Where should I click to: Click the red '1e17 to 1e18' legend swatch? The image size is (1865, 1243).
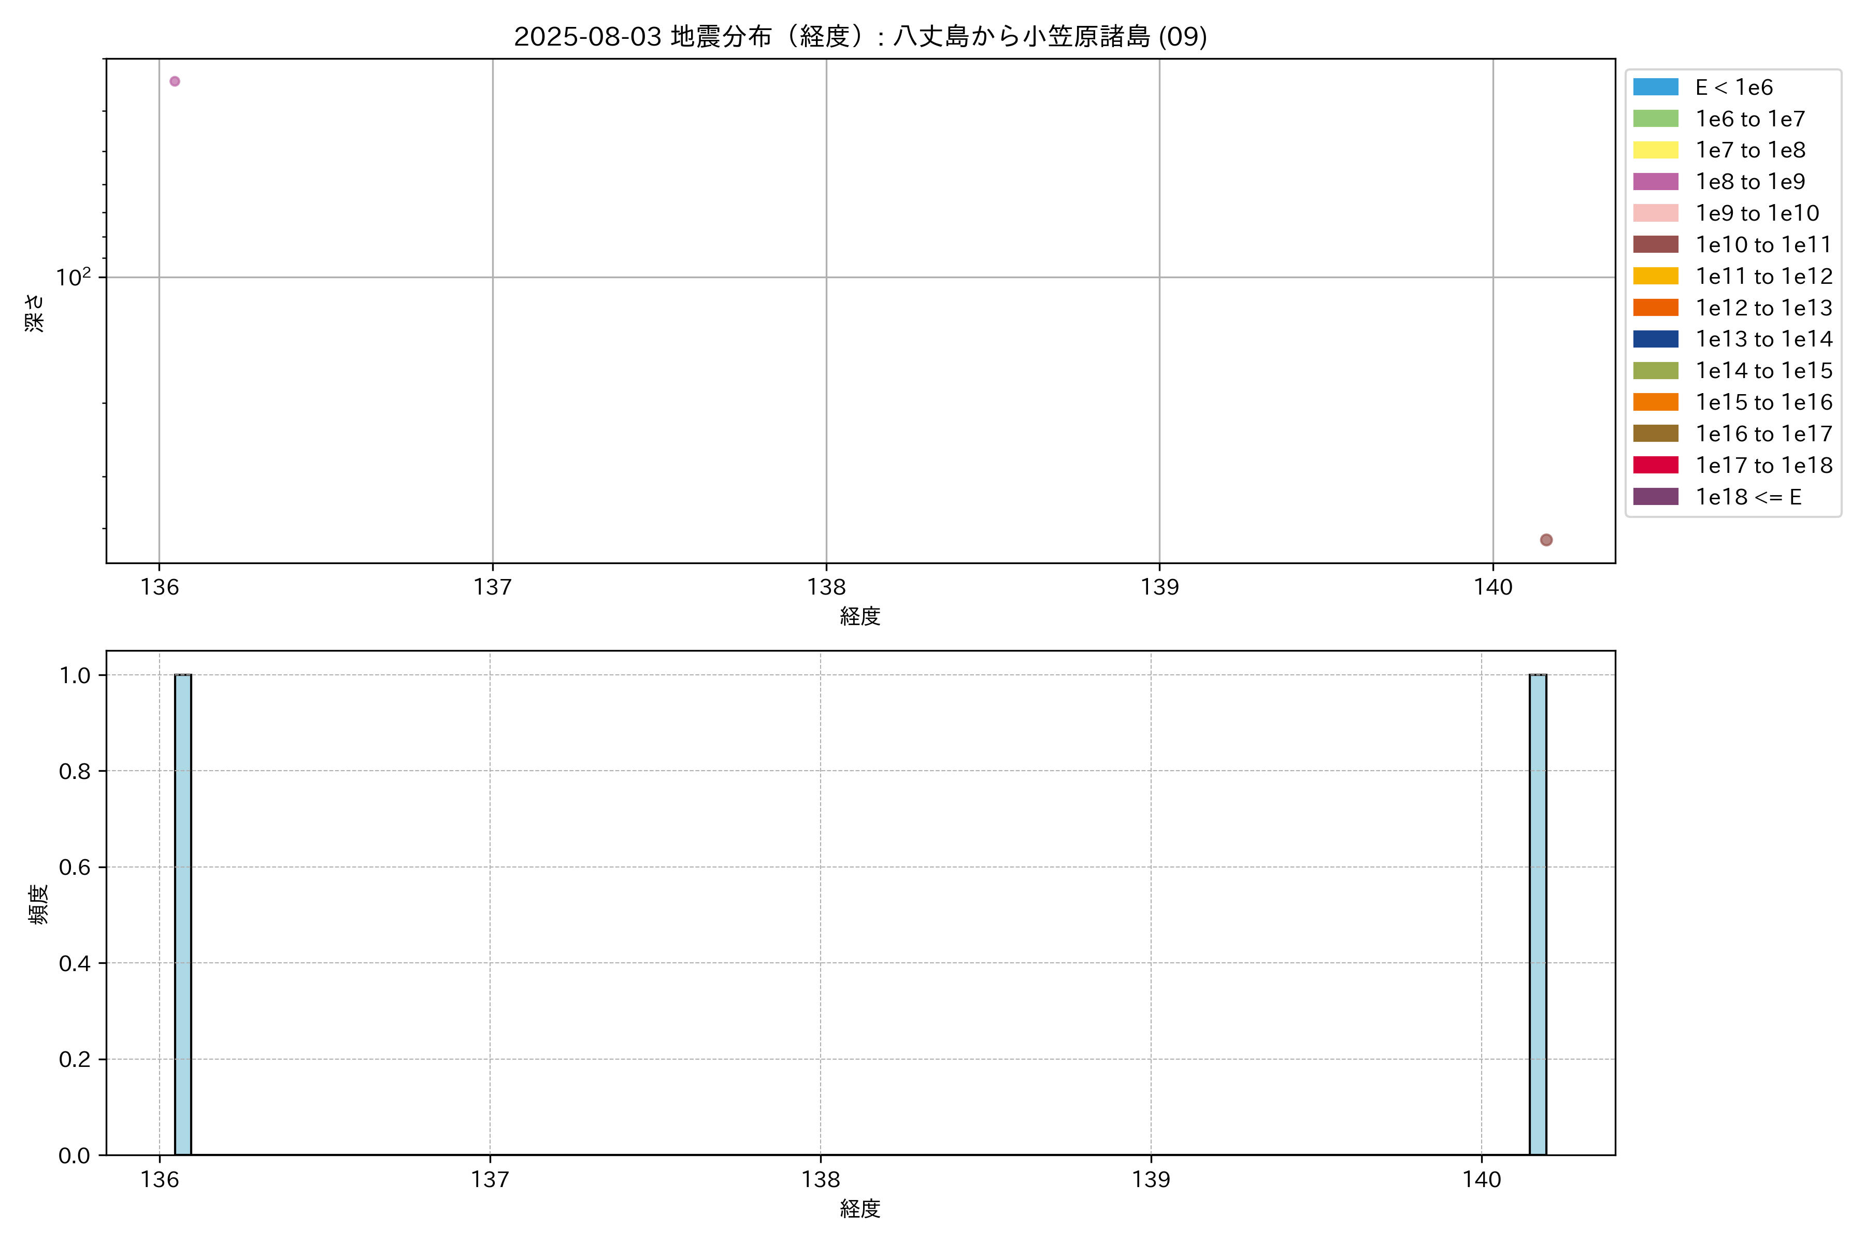[x=1655, y=465]
